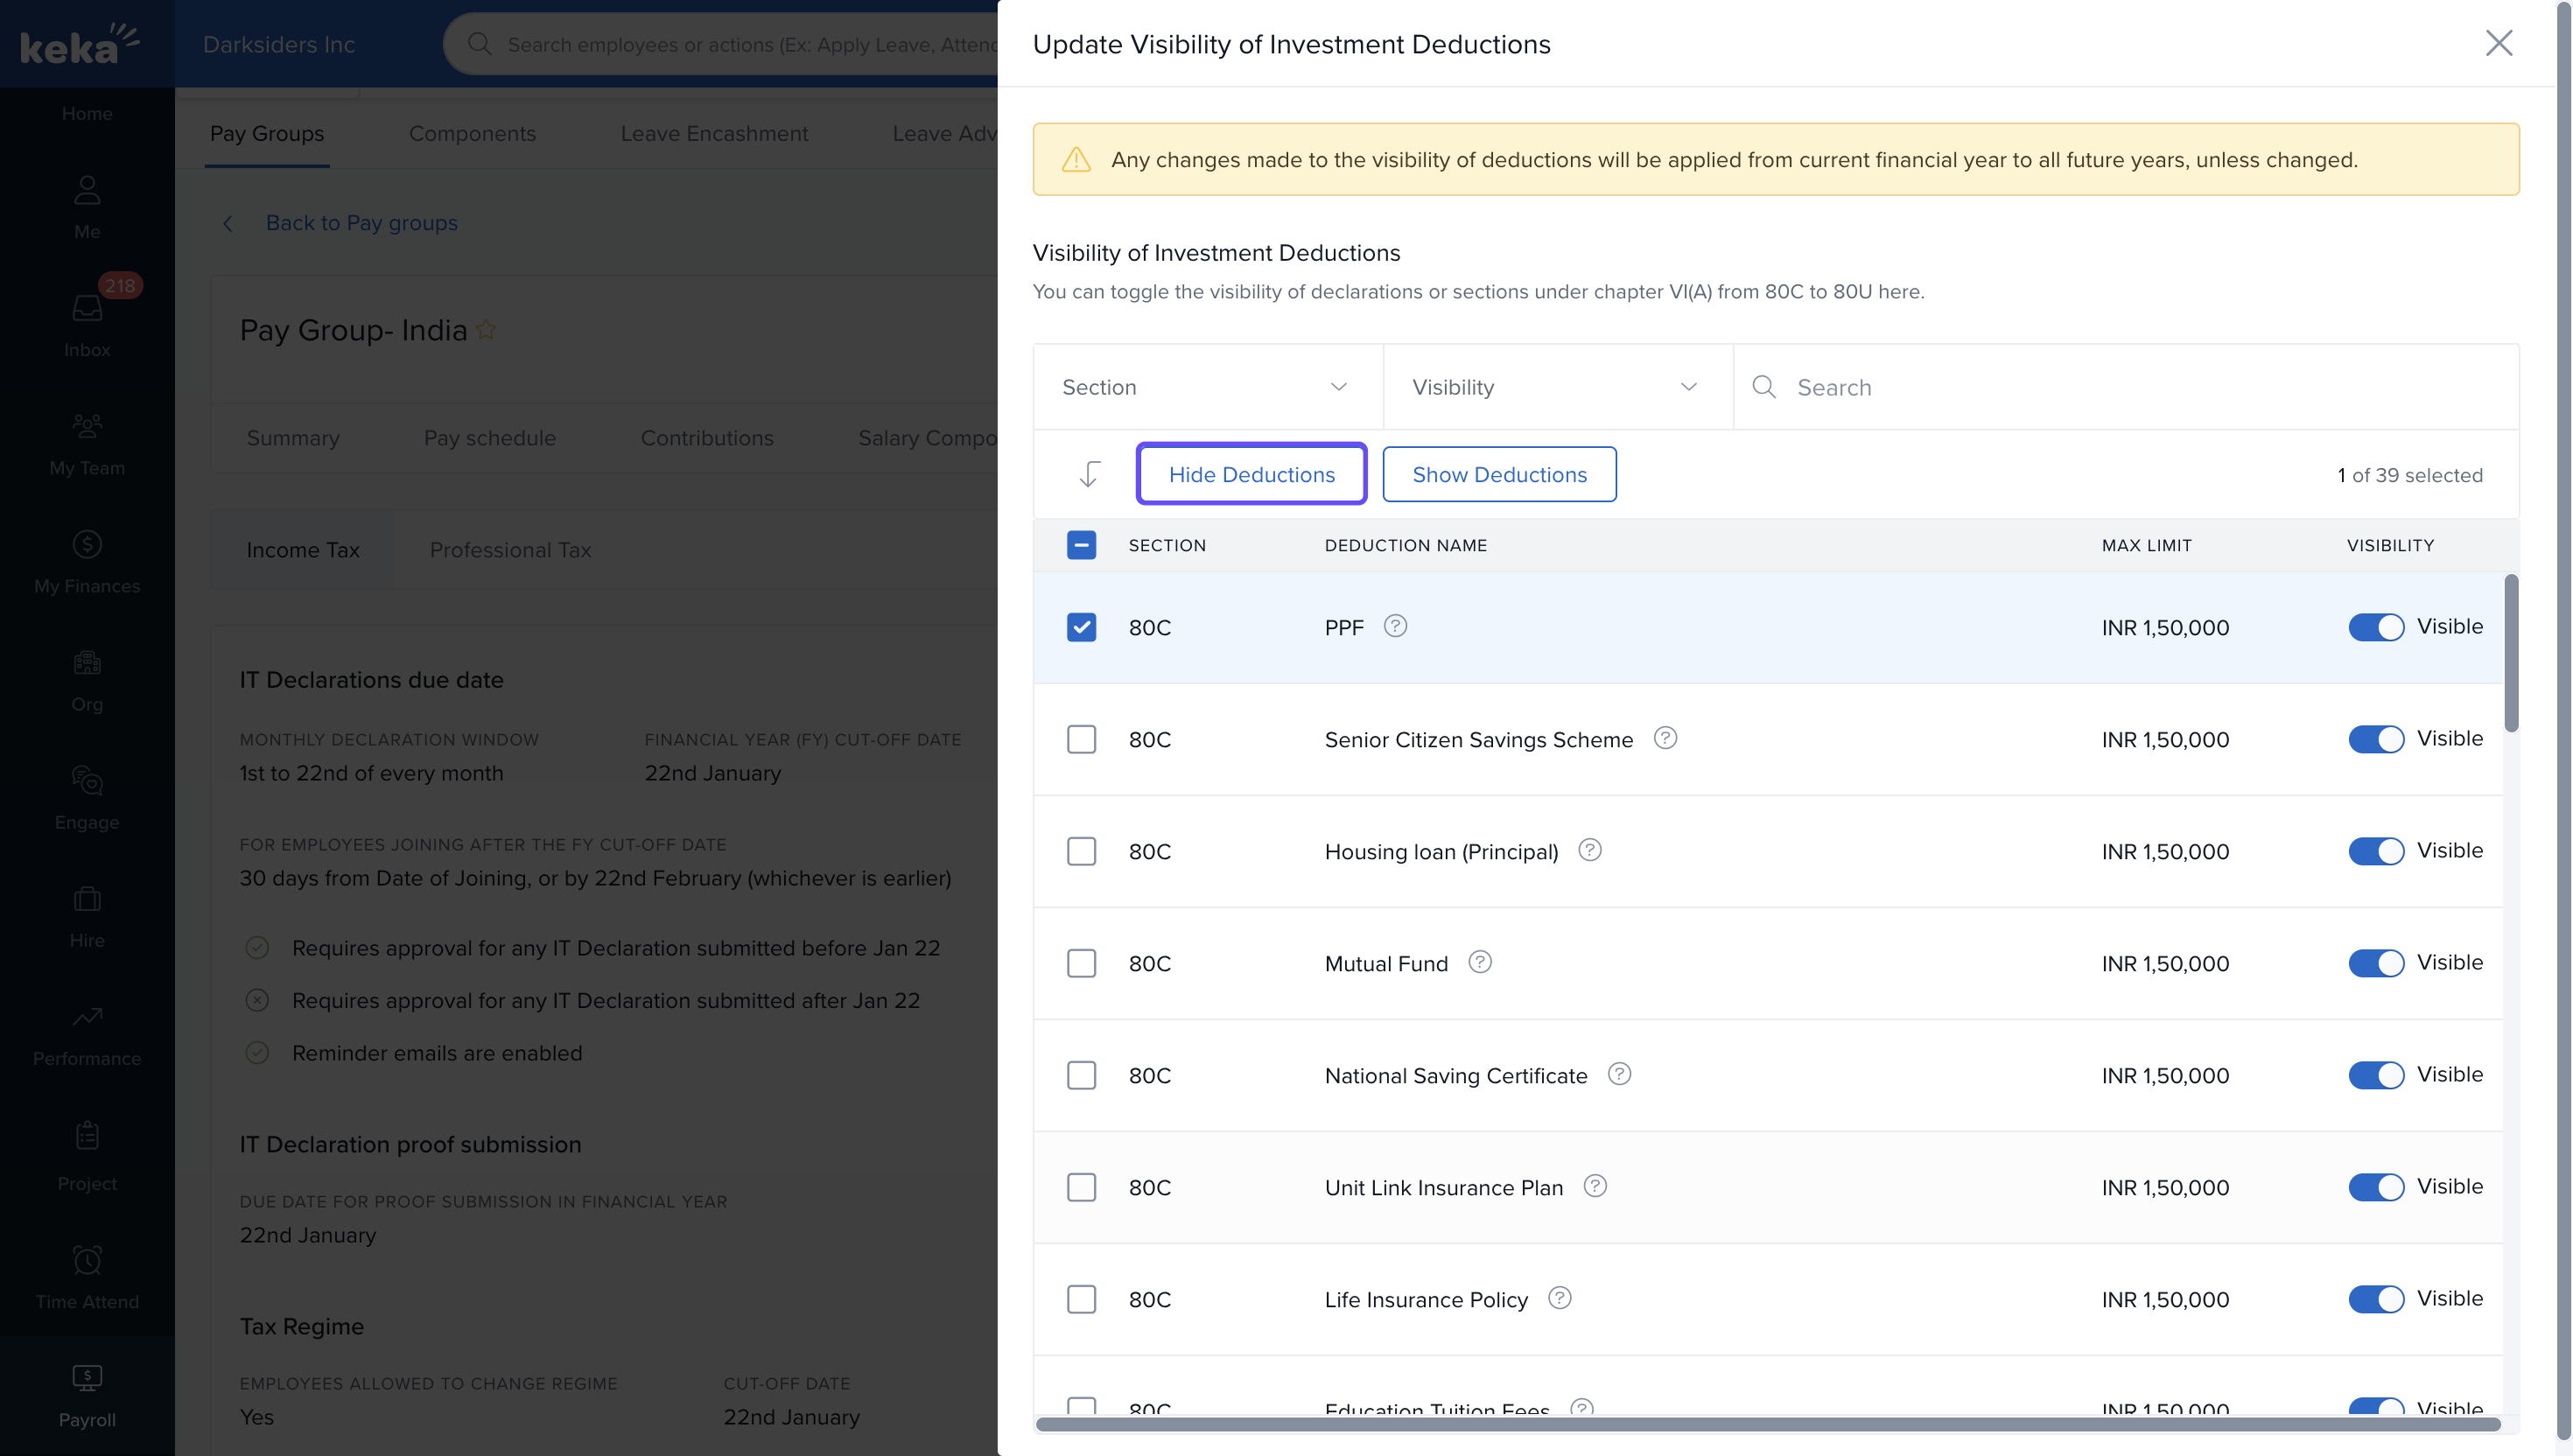Click help icon next to Housing loan (Principal)
This screenshot has height=1456, width=2573.
pyautogui.click(x=1589, y=850)
